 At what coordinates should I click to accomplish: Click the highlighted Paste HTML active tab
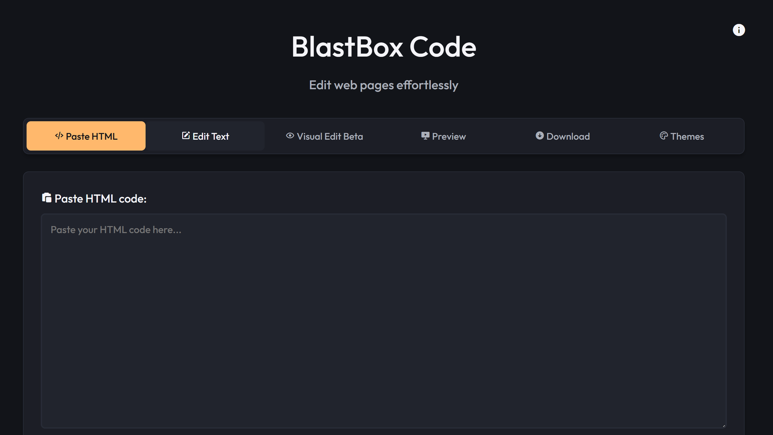86,136
